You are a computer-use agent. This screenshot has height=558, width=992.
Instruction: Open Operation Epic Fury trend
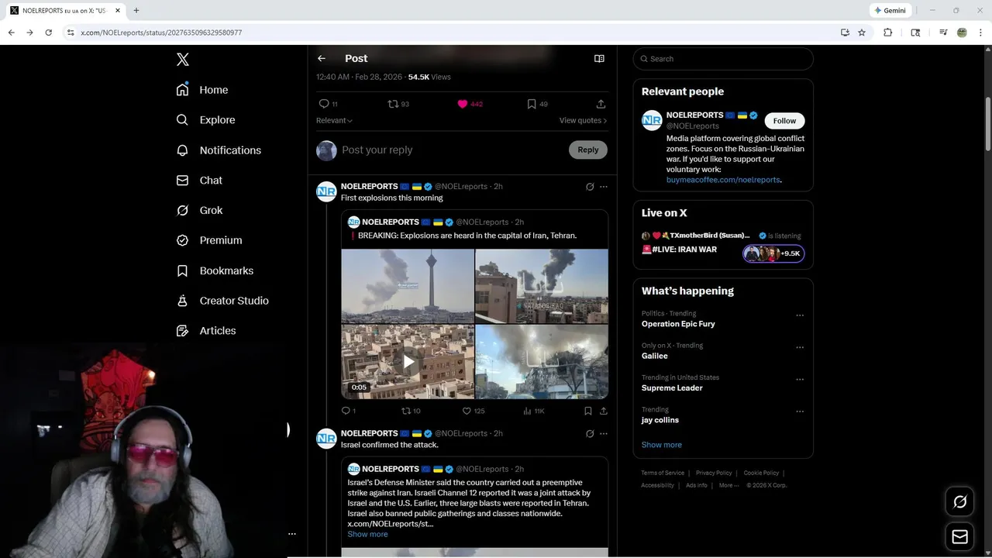point(678,325)
